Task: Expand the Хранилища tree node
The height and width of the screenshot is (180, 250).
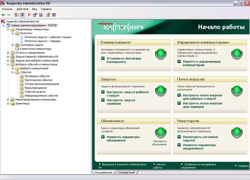Action: tap(8, 104)
